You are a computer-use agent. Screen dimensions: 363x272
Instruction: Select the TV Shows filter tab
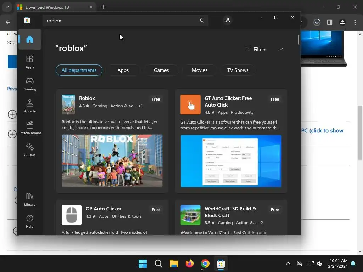click(x=238, y=70)
